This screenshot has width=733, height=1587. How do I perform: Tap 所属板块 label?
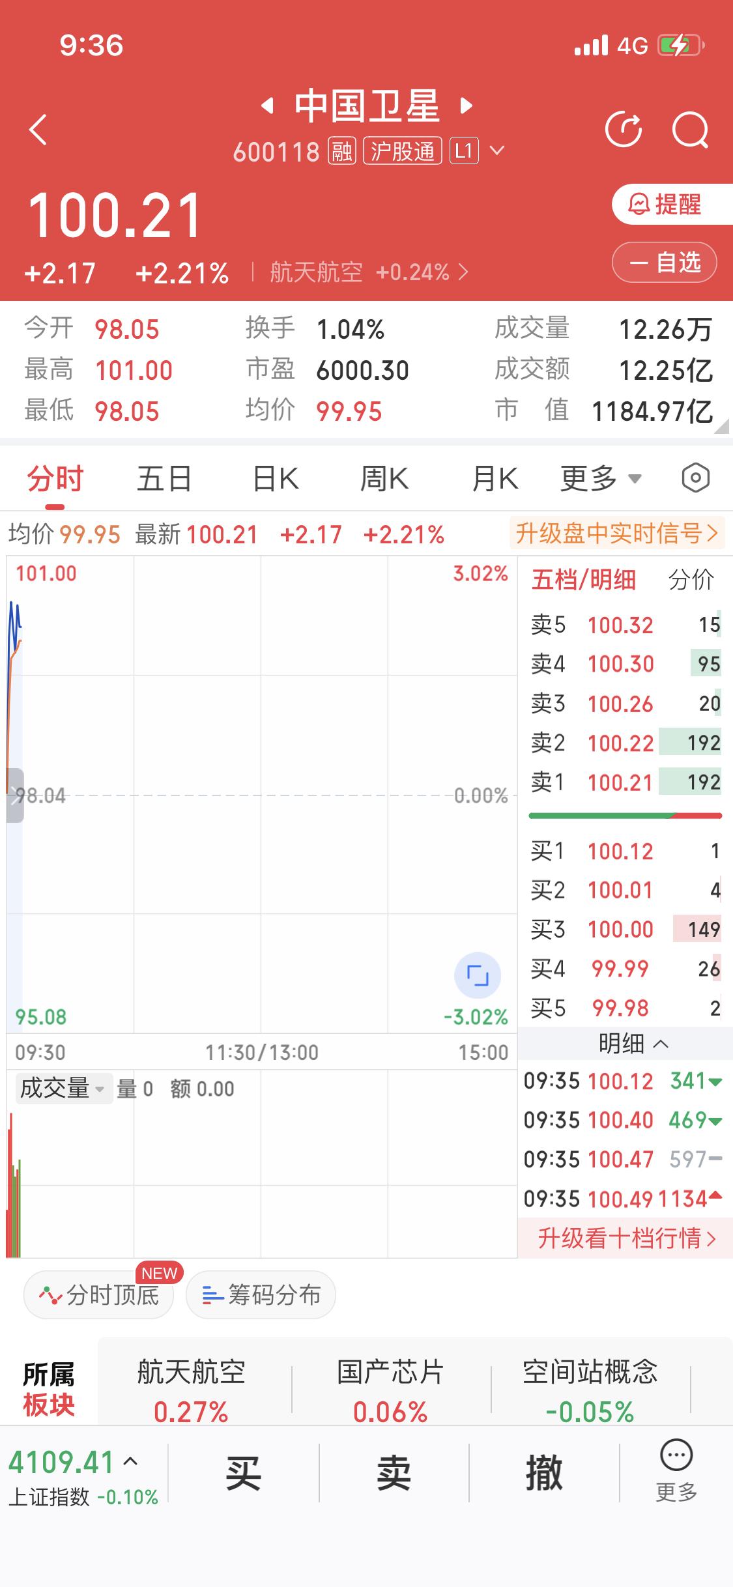point(49,1390)
